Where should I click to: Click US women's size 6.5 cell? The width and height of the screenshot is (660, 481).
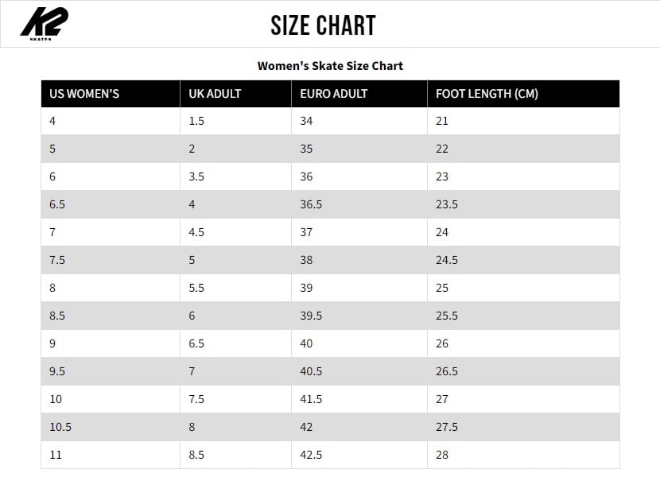(57, 204)
